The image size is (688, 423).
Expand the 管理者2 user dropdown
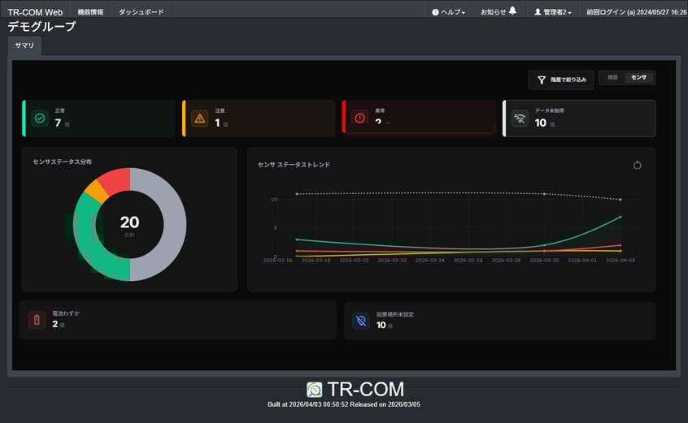tap(552, 12)
